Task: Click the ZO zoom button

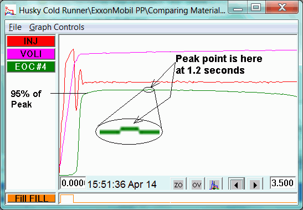Action: pos(178,185)
